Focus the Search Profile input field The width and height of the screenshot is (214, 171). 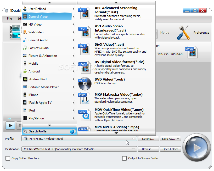tap(49, 131)
